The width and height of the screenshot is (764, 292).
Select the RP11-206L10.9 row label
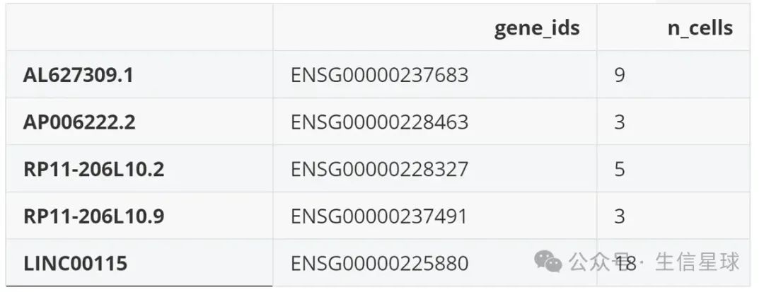tap(94, 216)
